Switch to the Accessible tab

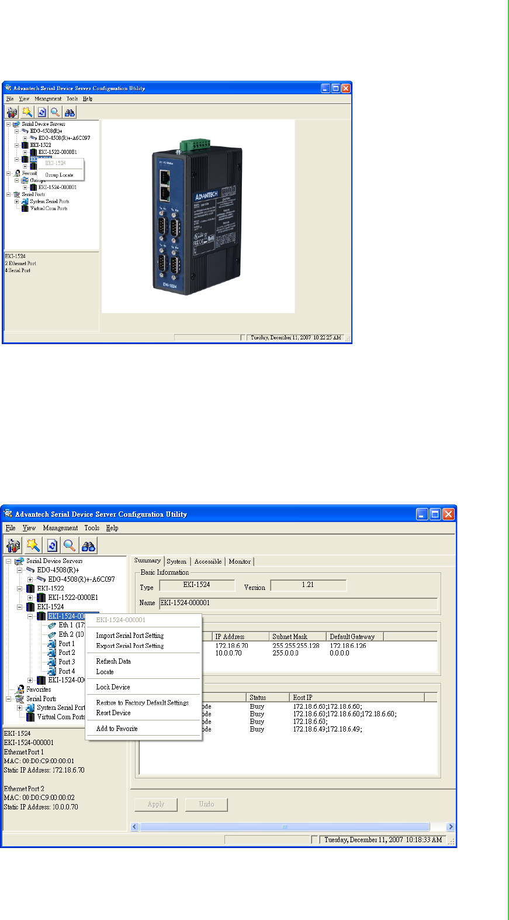coord(208,561)
